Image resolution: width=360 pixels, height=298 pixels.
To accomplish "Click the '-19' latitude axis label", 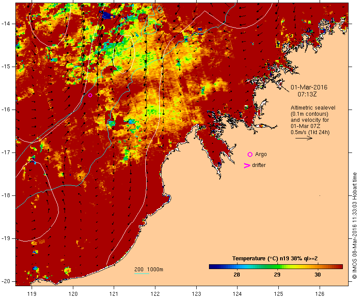I will (5, 238).
